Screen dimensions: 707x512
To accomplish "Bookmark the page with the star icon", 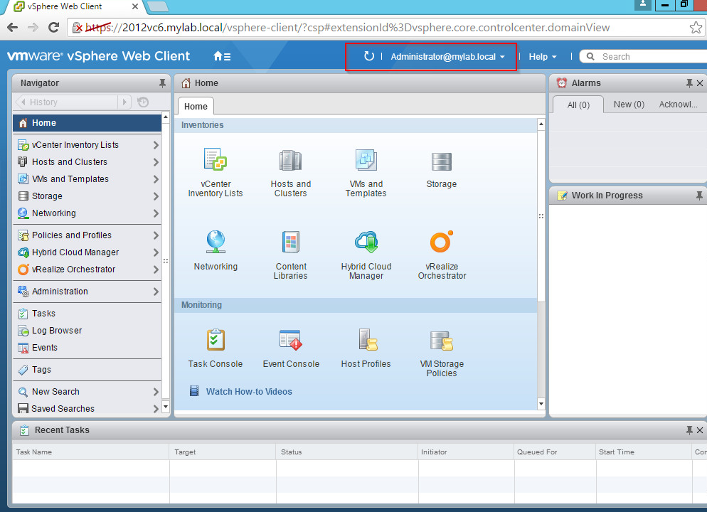I will point(696,28).
